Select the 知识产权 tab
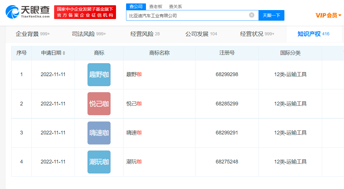Image resolution: width=344 pixels, height=189 pixels. tap(313, 34)
